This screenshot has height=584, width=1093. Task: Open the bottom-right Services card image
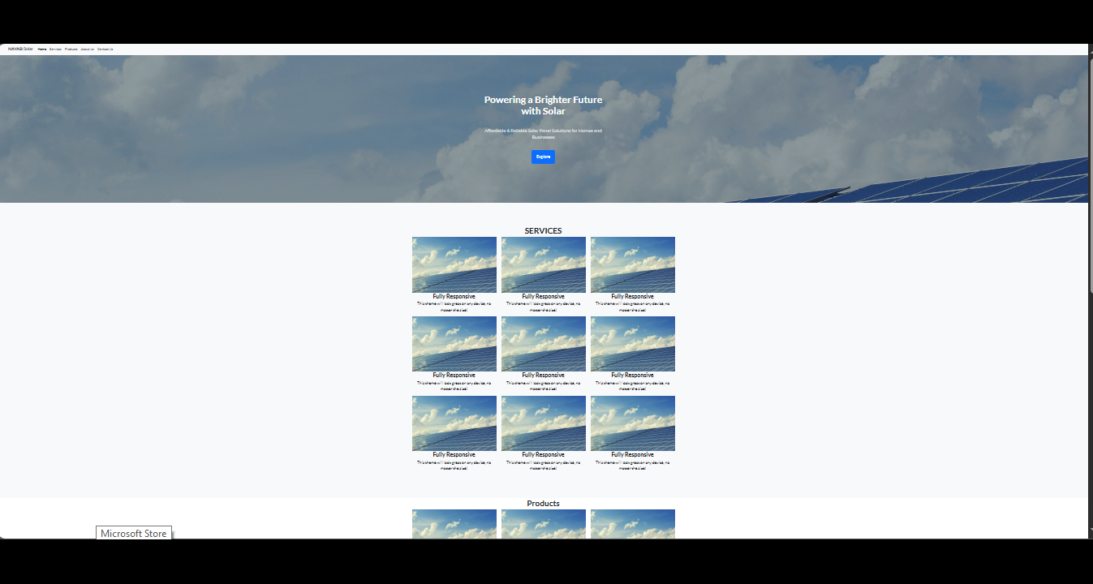click(633, 423)
